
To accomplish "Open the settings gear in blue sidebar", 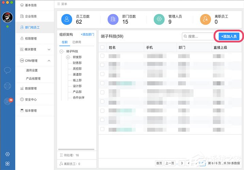I will (7, 154).
